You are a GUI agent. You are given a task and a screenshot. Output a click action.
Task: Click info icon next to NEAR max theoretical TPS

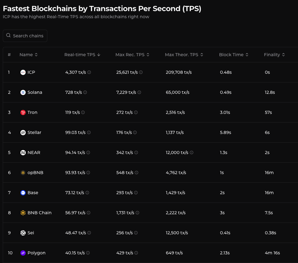tap(192, 152)
